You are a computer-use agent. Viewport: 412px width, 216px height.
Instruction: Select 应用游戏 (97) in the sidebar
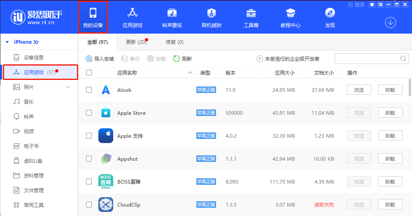pyautogui.click(x=40, y=72)
